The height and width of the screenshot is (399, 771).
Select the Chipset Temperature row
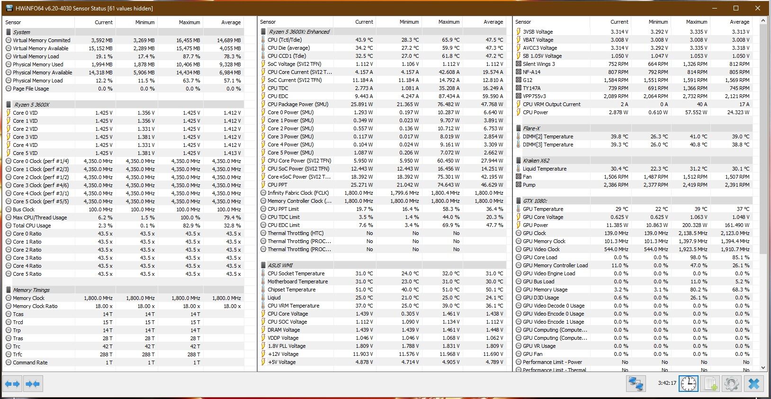[382, 290]
